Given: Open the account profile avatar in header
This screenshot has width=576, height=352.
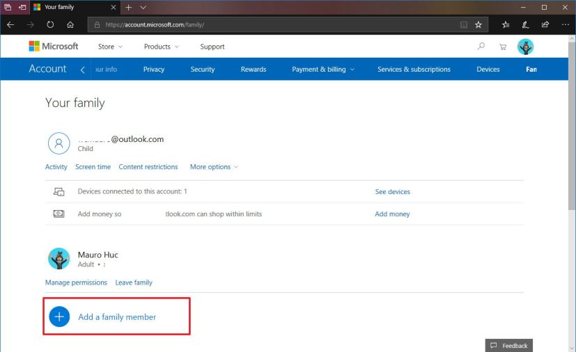Looking at the screenshot, I should (525, 47).
